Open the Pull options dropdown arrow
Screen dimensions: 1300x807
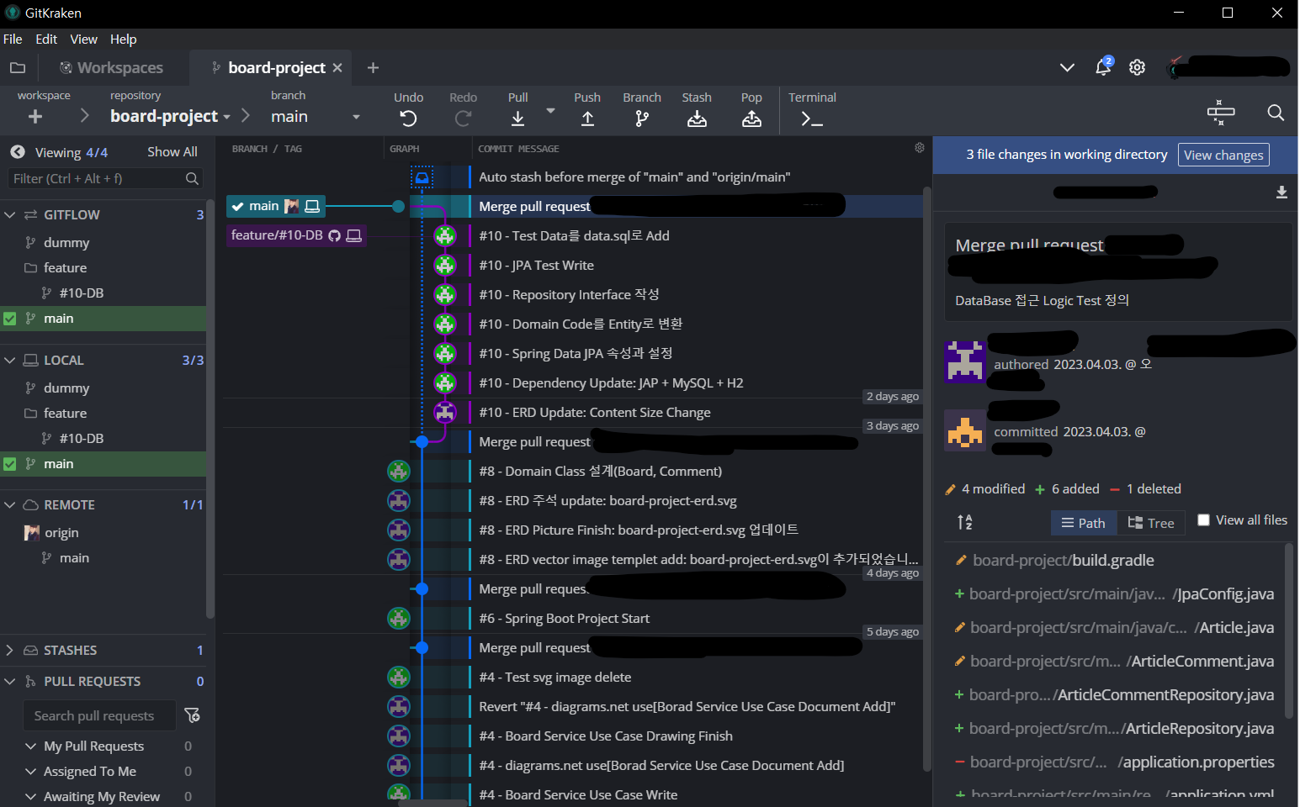(550, 110)
